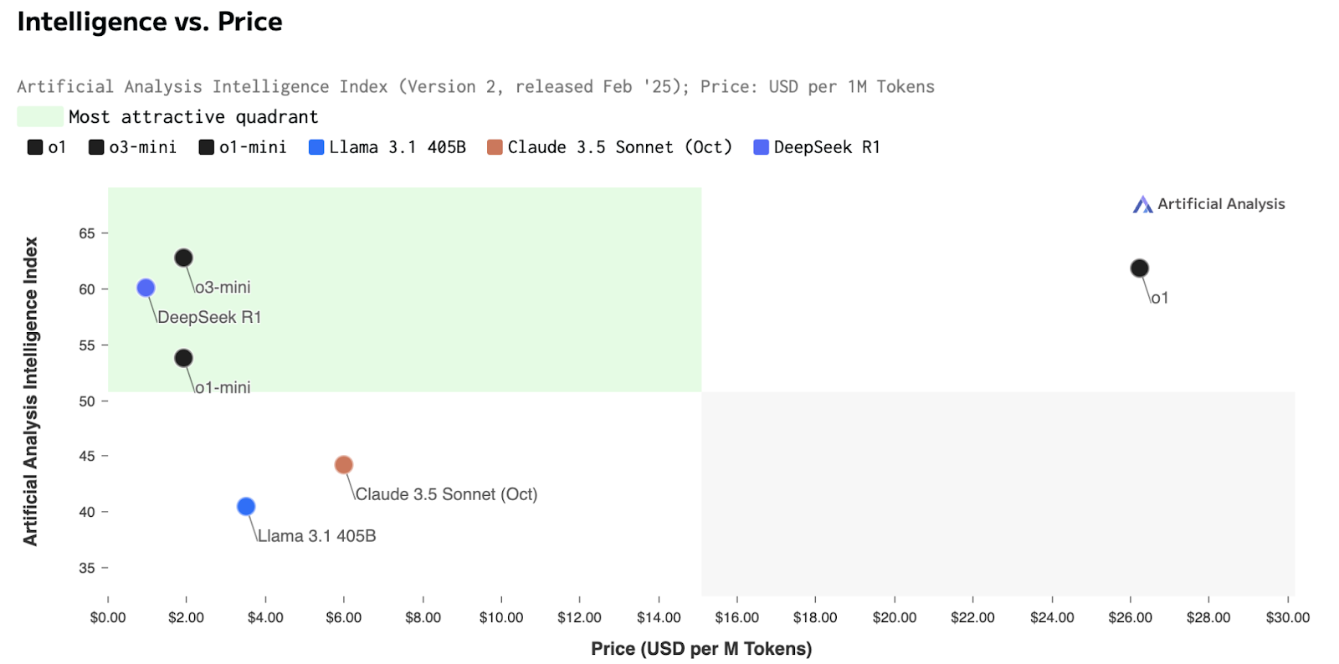Select the o1-mini data point
Screen dimensions: 1339x664
pyautogui.click(x=183, y=358)
